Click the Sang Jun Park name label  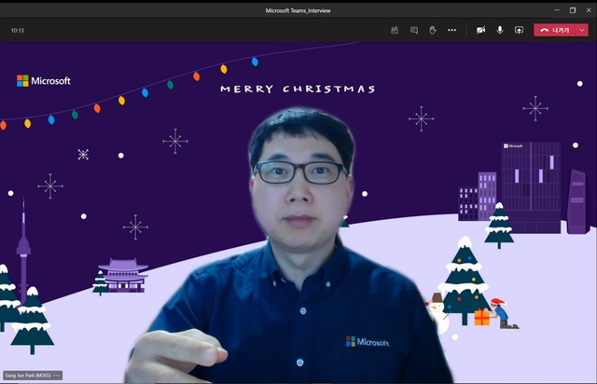click(27, 376)
